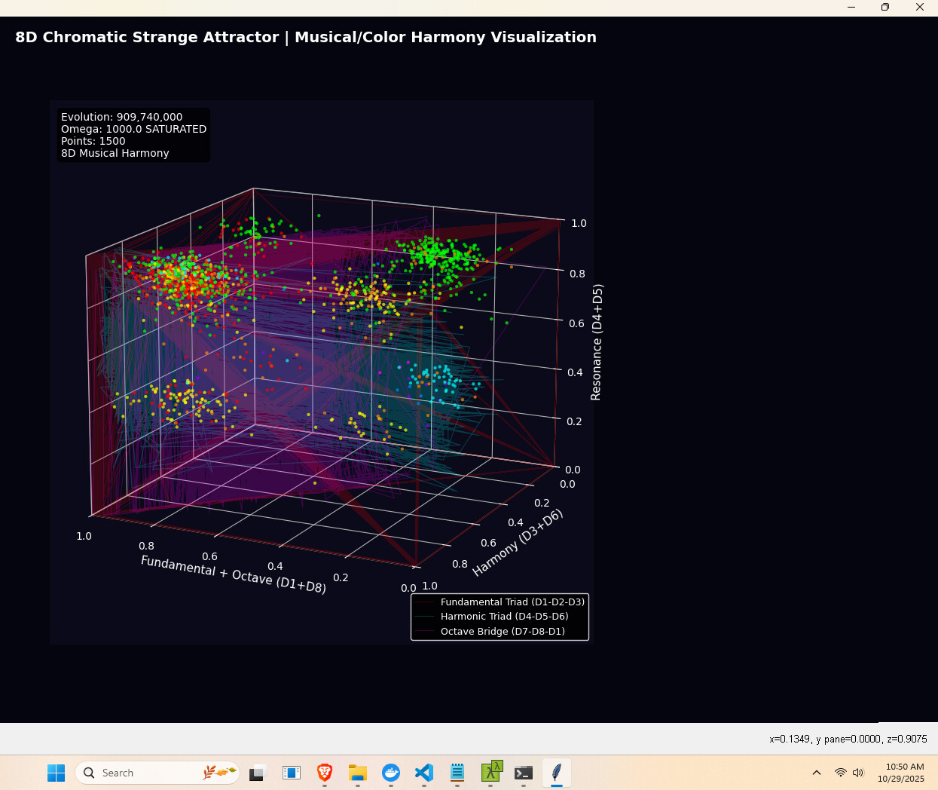Open Task View from the taskbar
Image resolution: width=938 pixels, height=790 pixels.
[x=258, y=773]
